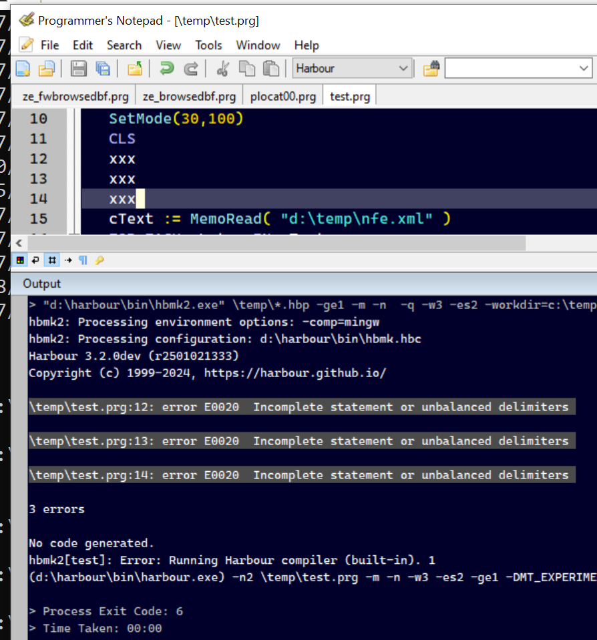Click the New file toolbar icon

pyautogui.click(x=23, y=68)
